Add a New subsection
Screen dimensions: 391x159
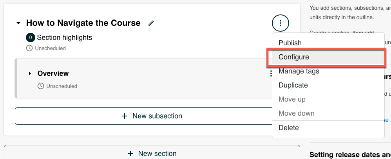(152, 116)
